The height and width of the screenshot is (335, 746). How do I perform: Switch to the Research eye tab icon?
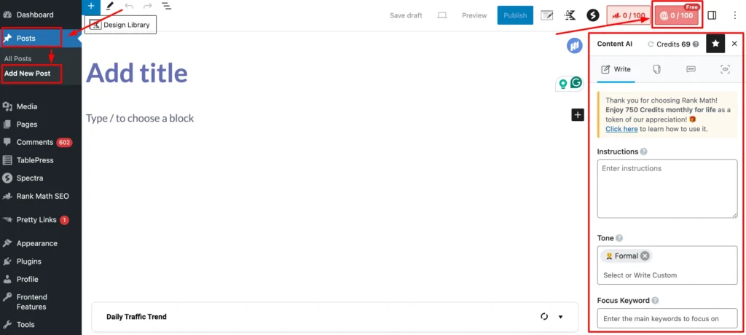click(725, 69)
